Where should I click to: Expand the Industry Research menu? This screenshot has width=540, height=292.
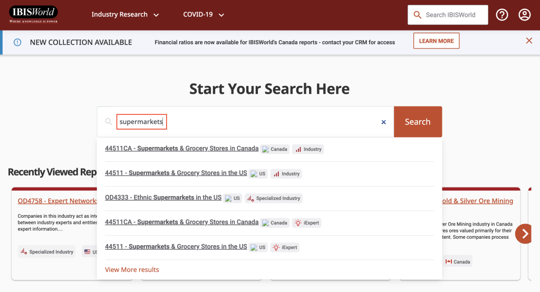[125, 15]
